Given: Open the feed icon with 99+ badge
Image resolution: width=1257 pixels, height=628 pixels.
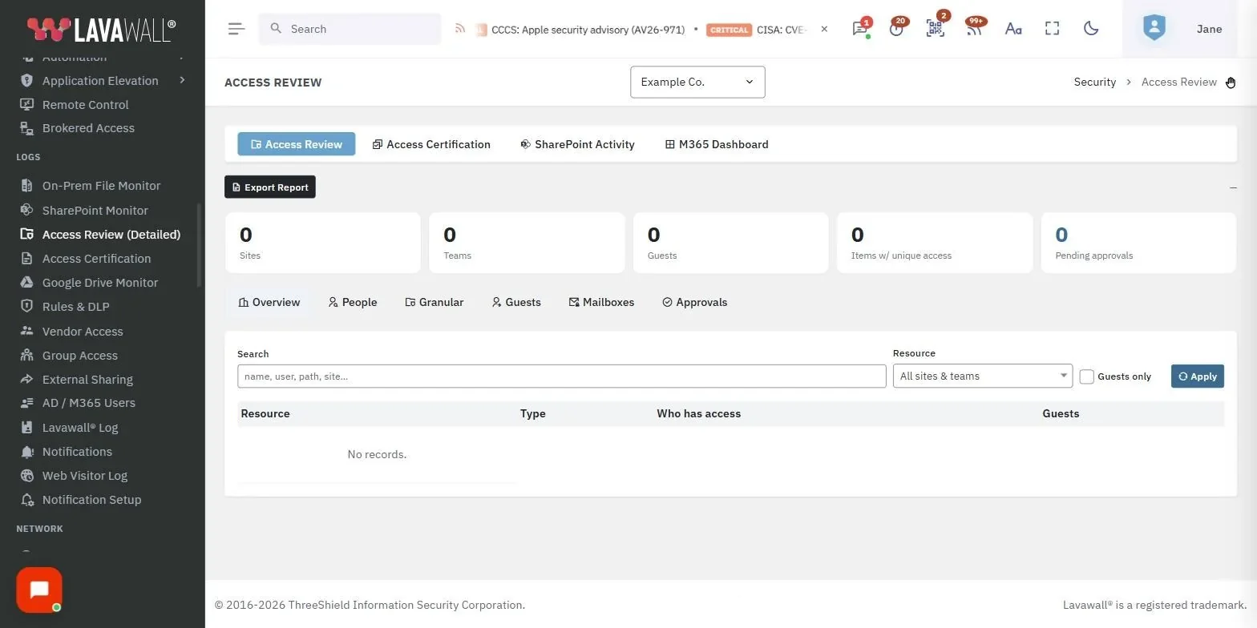Looking at the screenshot, I should (973, 29).
